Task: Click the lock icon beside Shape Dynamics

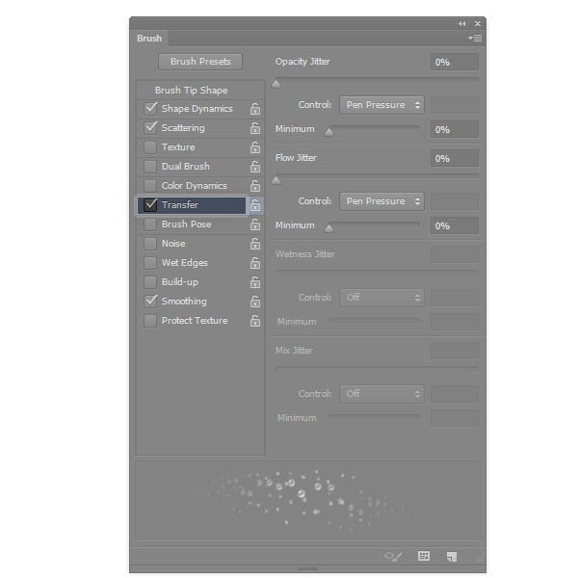Action: (x=255, y=109)
